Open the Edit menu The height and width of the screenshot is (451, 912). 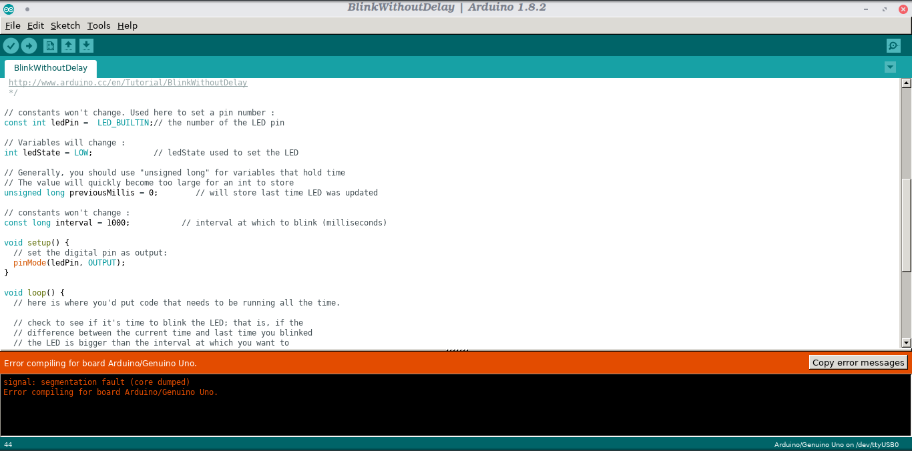point(35,25)
